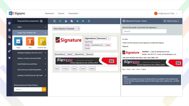The image size is (189, 106).
Task: Select the ${mobilePhone} placeholder
Action: 97,45
